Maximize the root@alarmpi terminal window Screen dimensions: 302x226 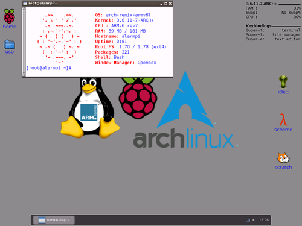165,4
